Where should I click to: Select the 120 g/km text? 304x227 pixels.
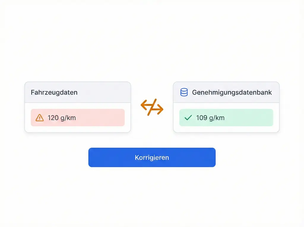(62, 118)
